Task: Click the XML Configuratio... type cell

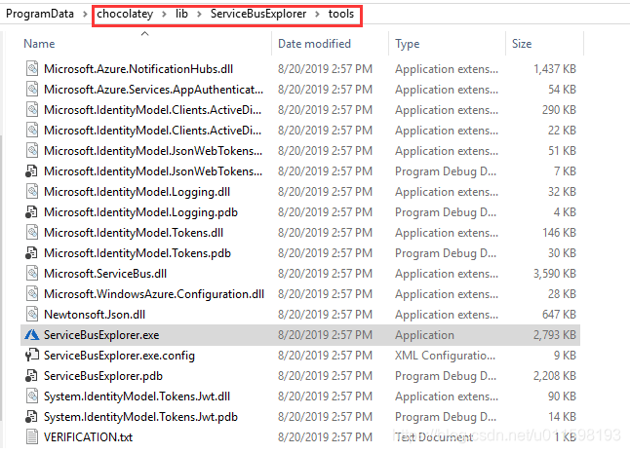Action: (x=445, y=356)
